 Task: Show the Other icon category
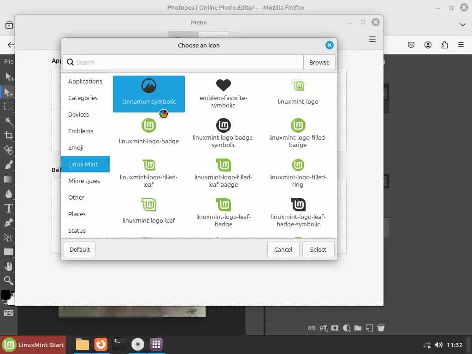point(85,197)
